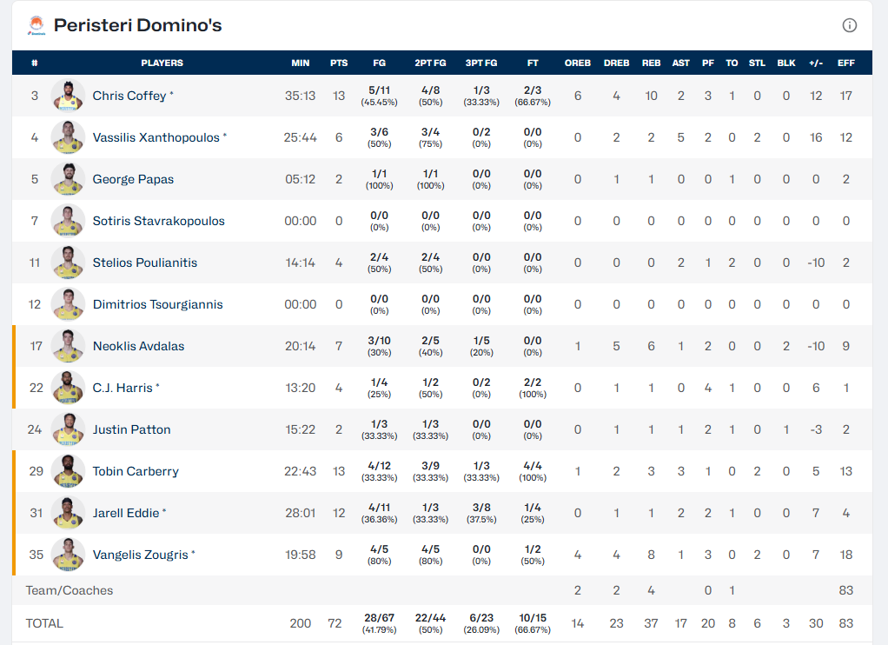Click the EFF column header
This screenshot has width=888, height=645.
[845, 63]
